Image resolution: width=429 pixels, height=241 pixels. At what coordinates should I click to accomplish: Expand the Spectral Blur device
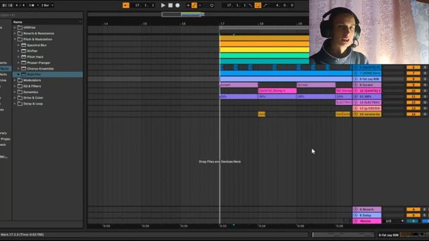(19, 45)
